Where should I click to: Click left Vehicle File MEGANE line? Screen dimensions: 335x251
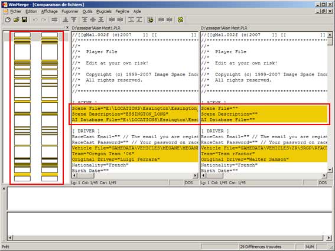135,148
